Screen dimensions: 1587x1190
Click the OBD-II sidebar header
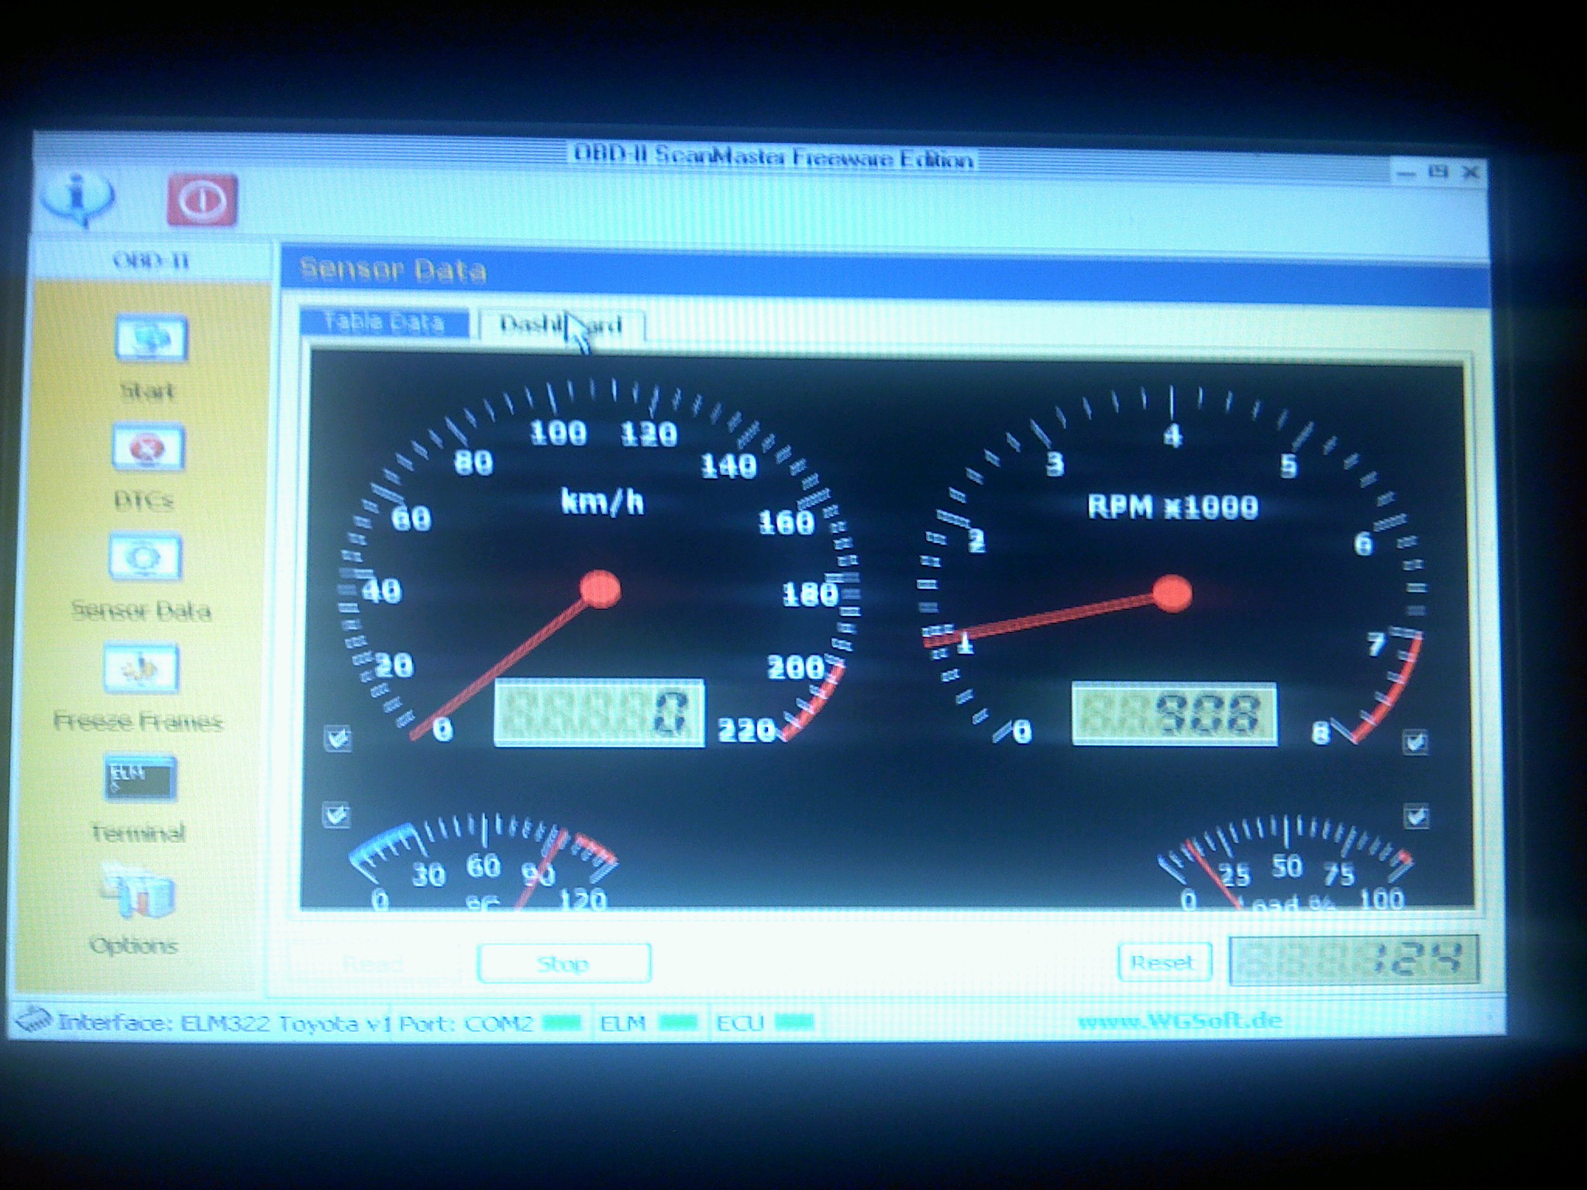click(151, 260)
